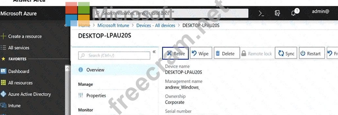This screenshot has height=115, width=338.
Task: Go to the Devices - All devices breadcrumb
Action: pyautogui.click(x=156, y=25)
